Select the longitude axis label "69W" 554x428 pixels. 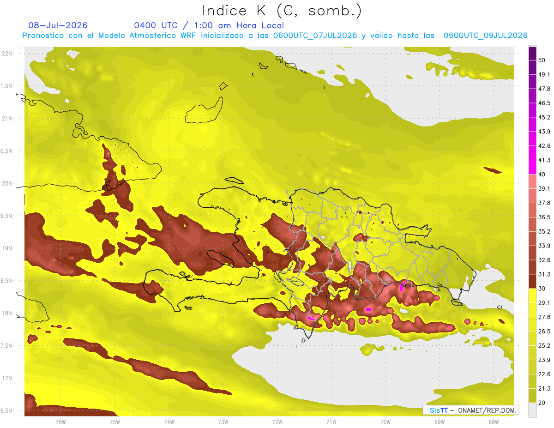point(440,422)
